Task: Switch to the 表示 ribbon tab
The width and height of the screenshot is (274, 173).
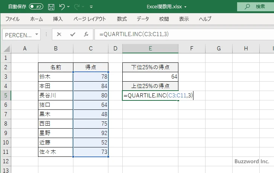Action: 184,19
